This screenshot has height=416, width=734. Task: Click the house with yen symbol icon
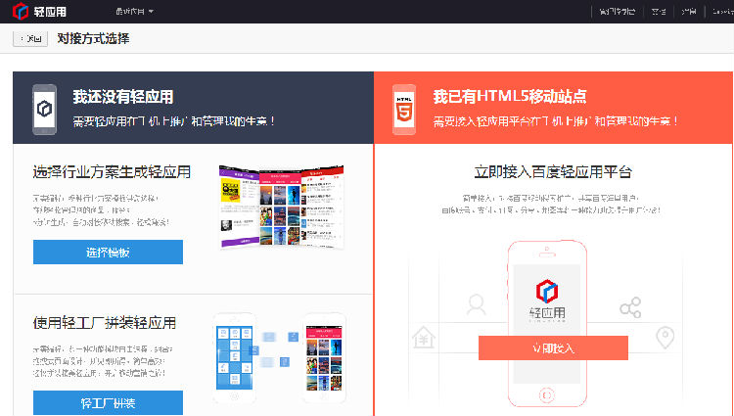point(424,338)
